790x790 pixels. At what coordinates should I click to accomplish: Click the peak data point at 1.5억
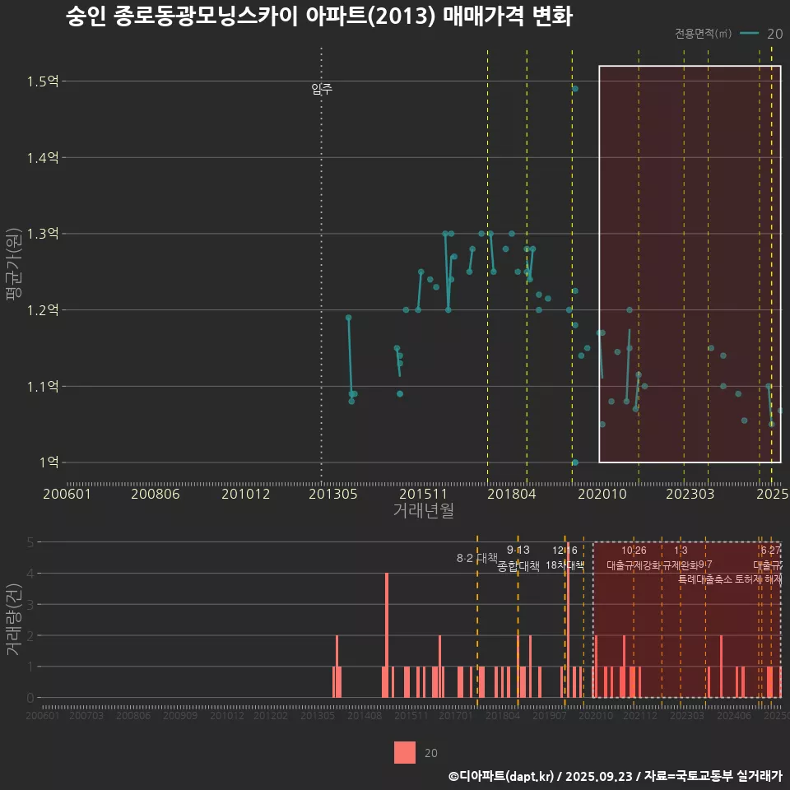click(x=575, y=89)
